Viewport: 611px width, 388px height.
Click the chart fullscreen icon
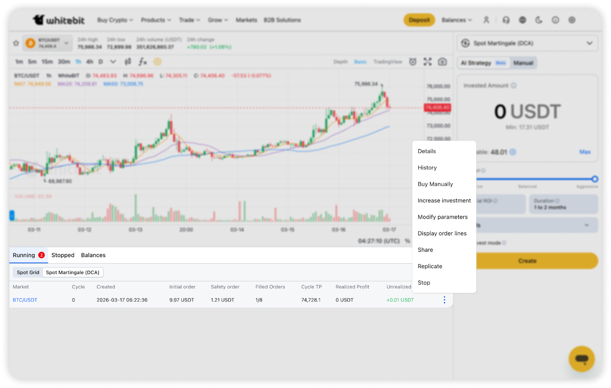tap(427, 62)
